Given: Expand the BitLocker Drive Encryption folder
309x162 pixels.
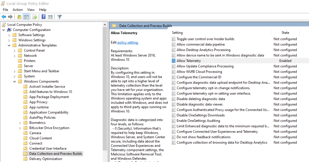Looking at the screenshot, I should 20,128.
